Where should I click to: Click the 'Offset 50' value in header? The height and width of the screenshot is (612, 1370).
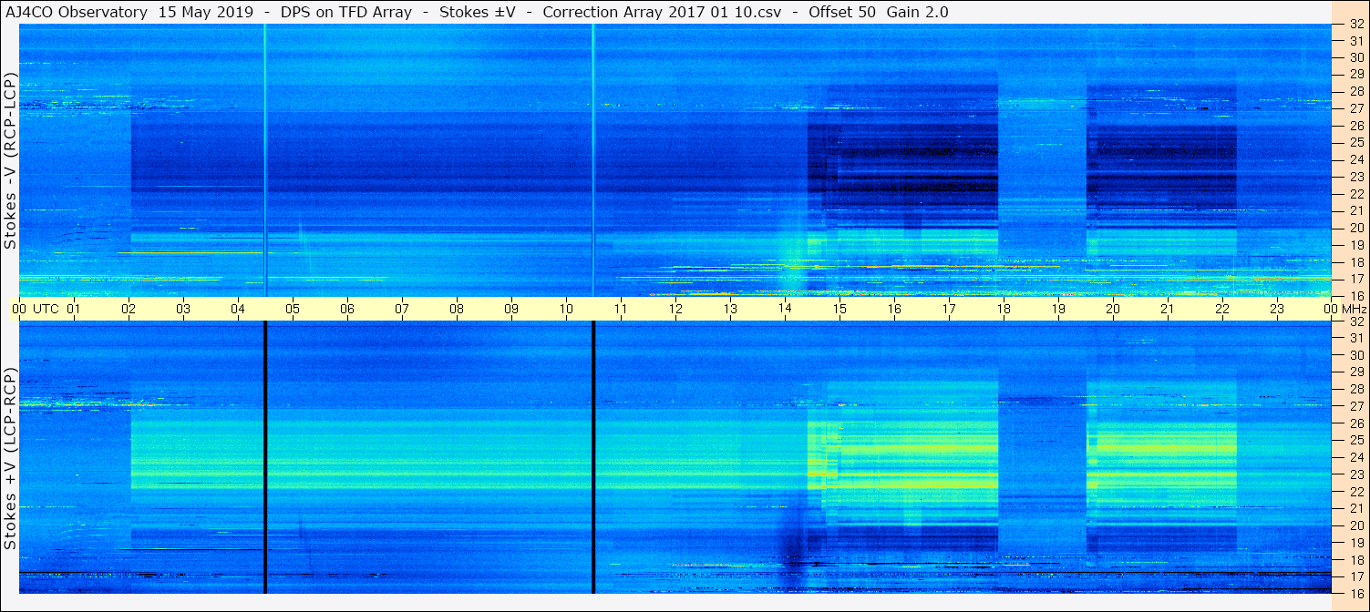841,12
